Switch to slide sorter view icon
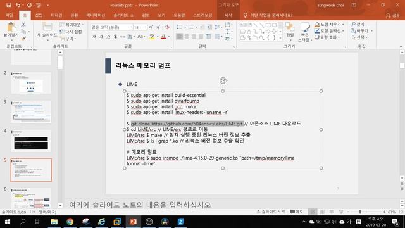This screenshot has height=228, width=405. pyautogui.click(x=322, y=212)
